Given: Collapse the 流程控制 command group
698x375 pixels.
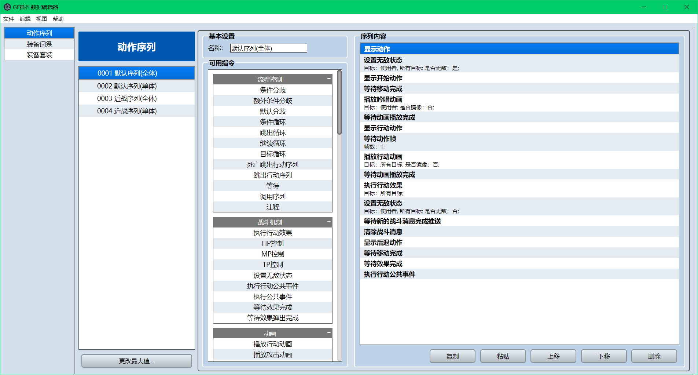Looking at the screenshot, I should [x=329, y=79].
